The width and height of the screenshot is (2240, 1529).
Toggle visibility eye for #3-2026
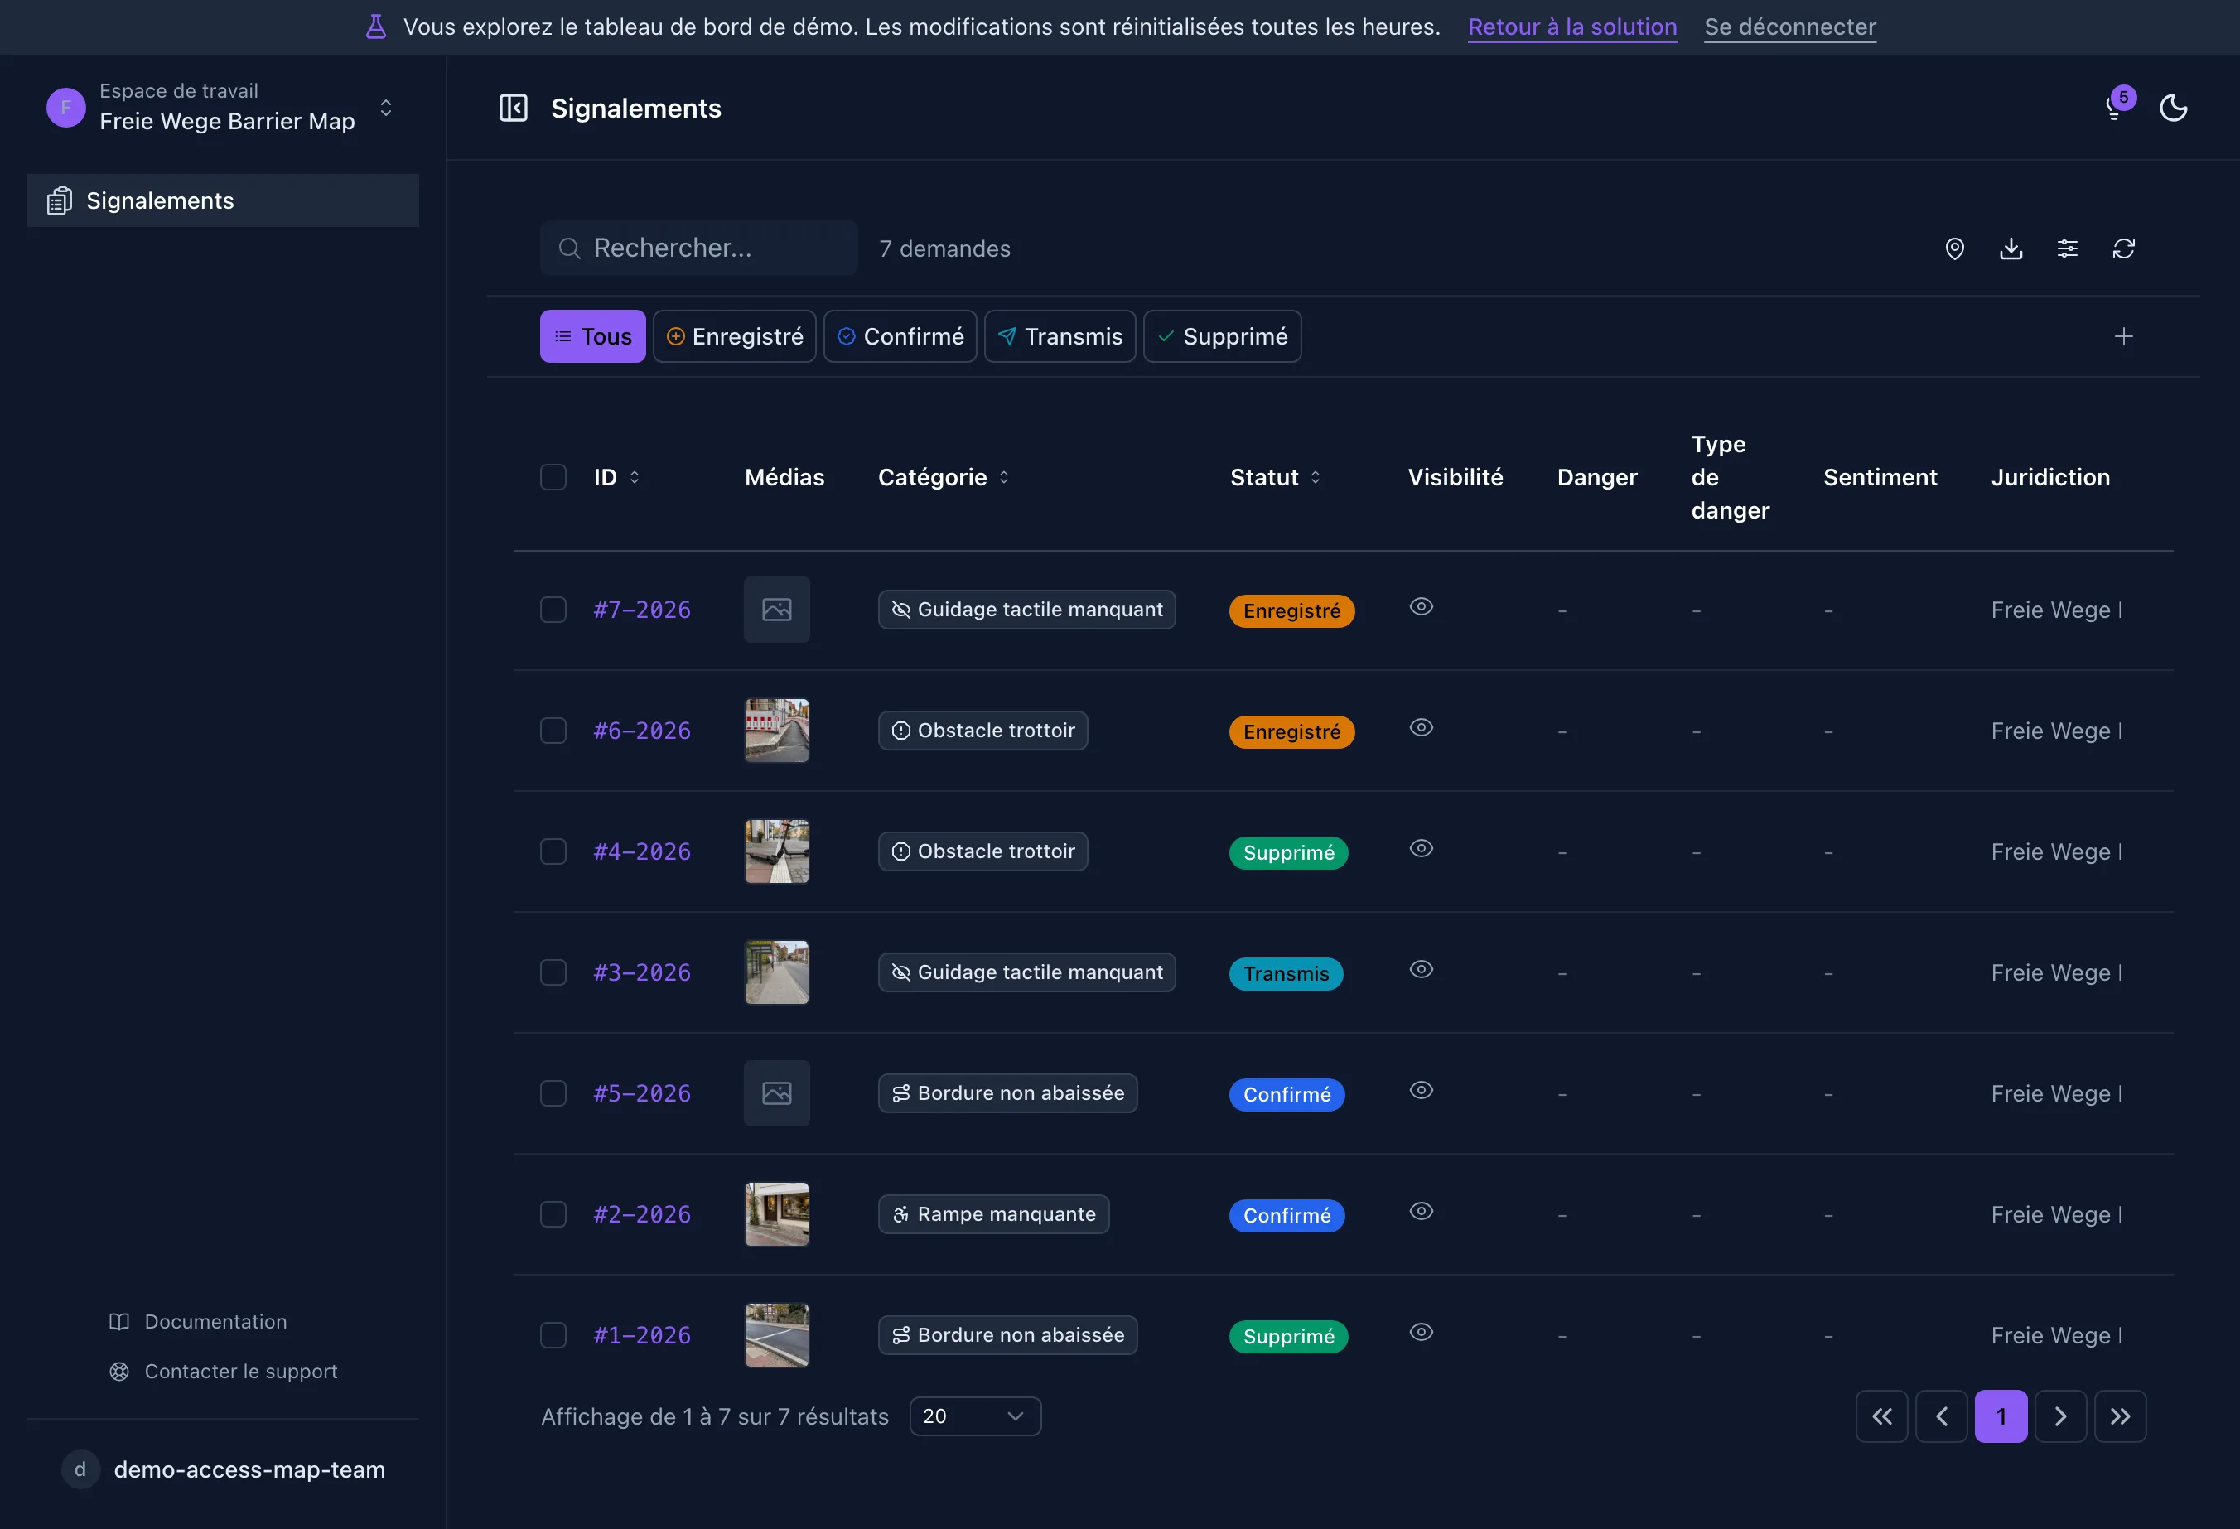pos(1422,969)
